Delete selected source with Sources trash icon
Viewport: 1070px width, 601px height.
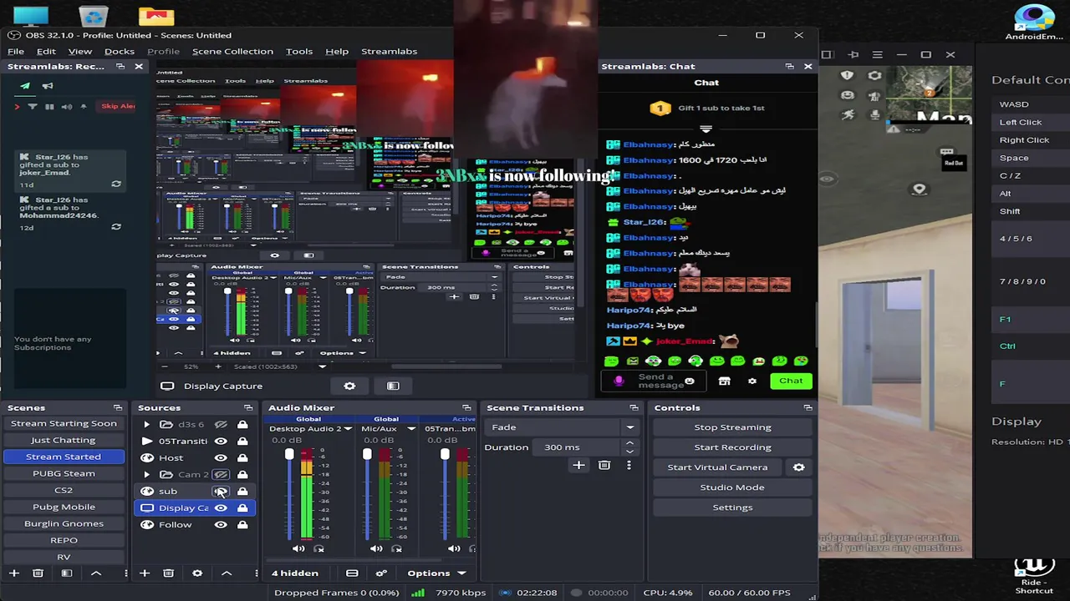(168, 573)
